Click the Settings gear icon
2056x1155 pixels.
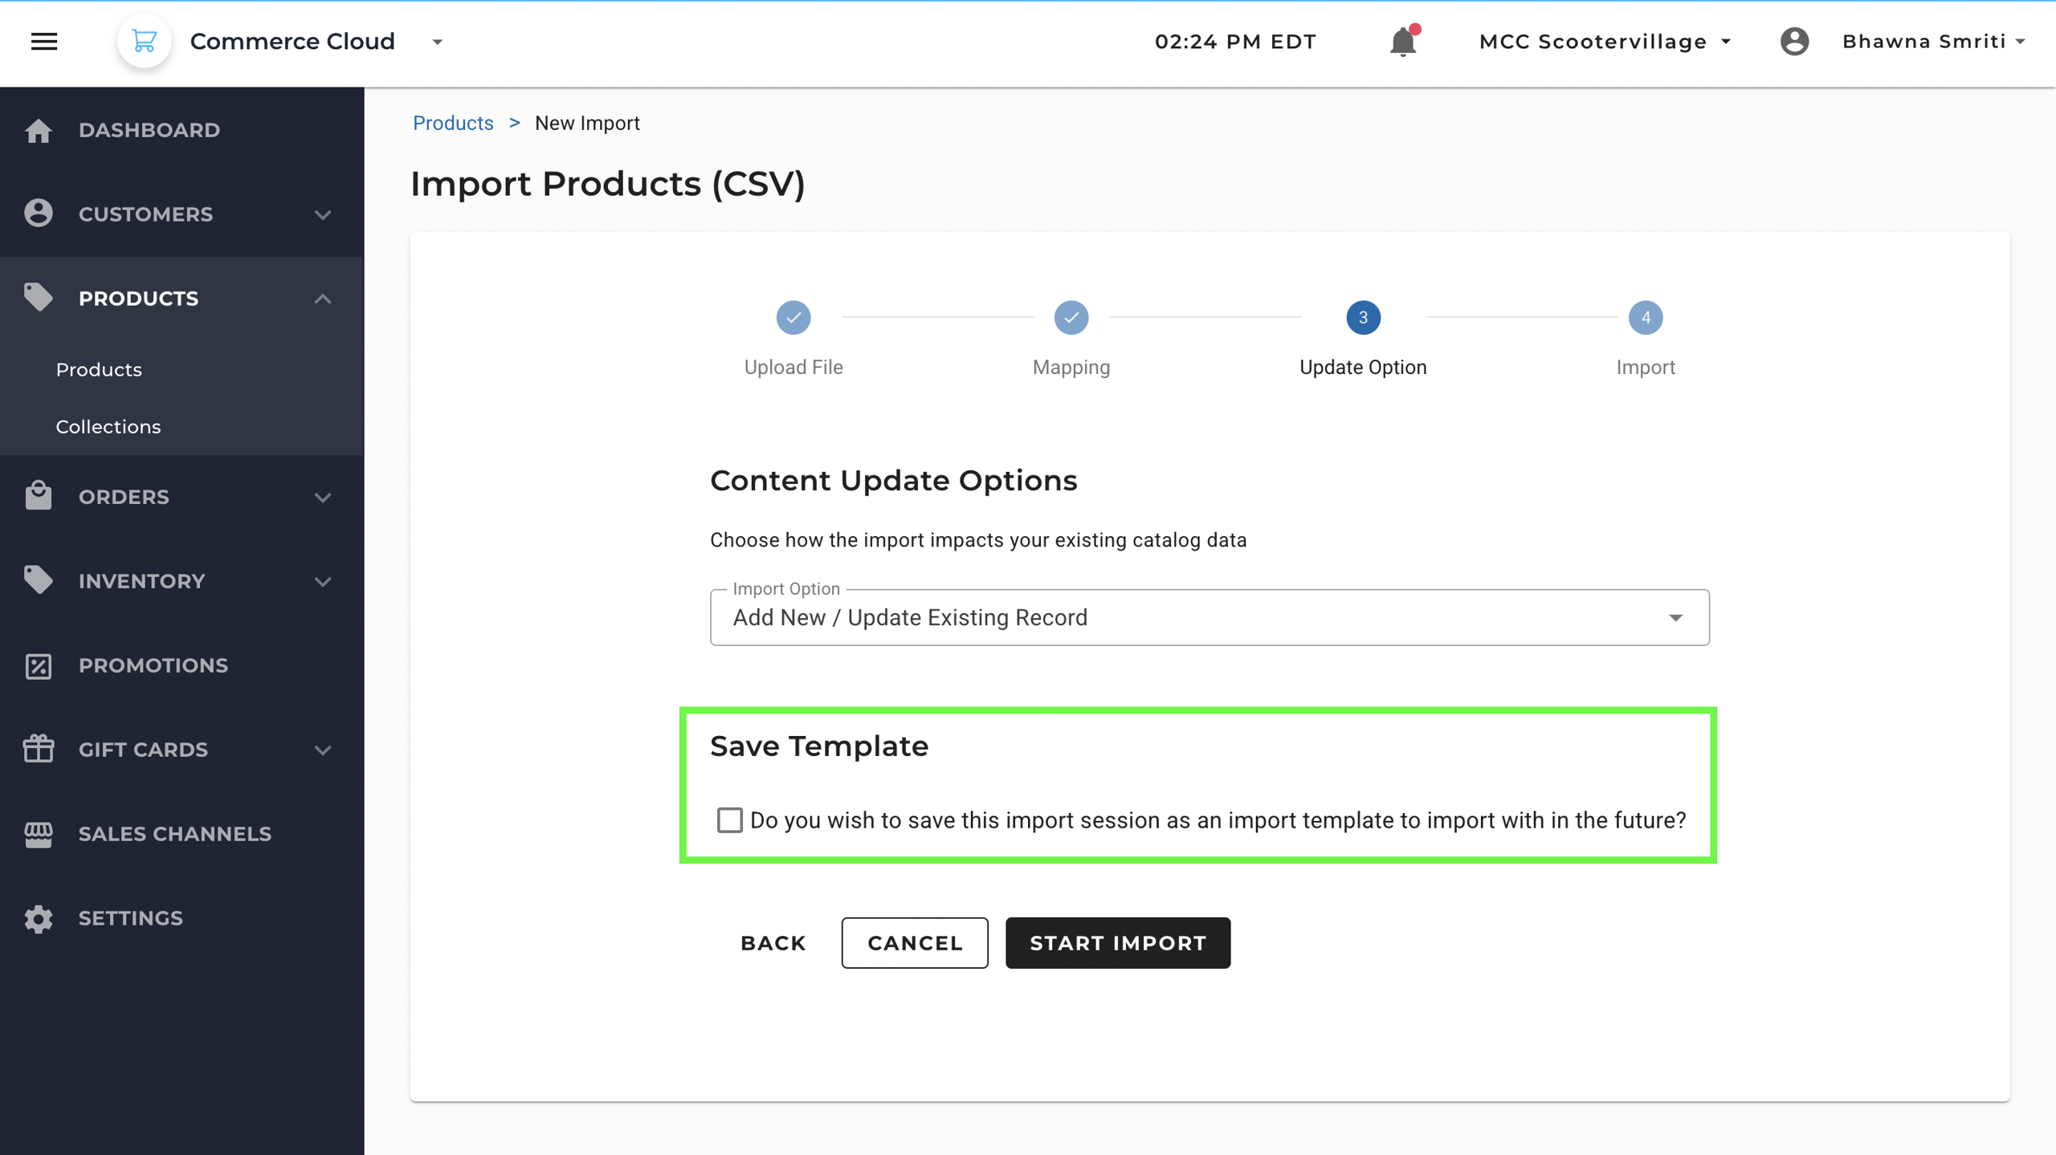click(x=38, y=918)
